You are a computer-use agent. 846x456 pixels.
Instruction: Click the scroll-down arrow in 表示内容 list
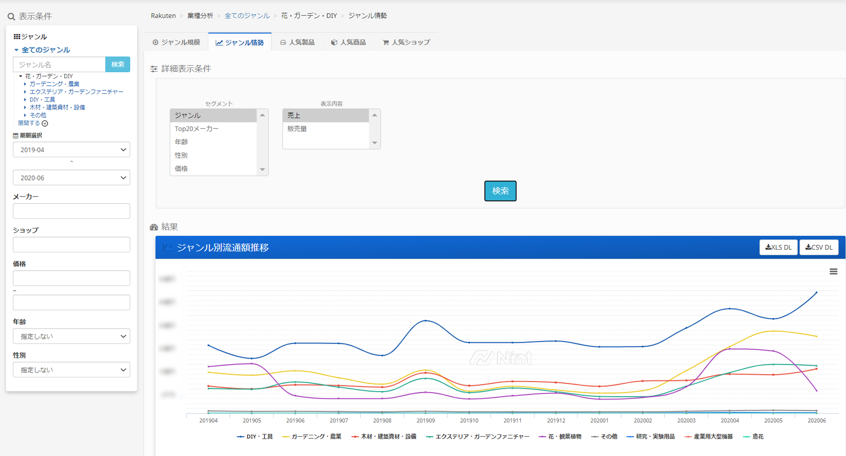(374, 143)
